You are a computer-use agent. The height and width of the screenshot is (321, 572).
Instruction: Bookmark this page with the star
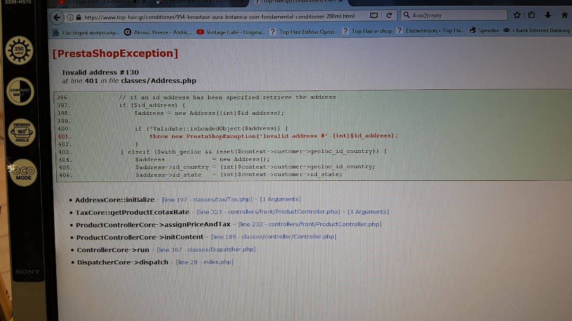tap(517, 15)
